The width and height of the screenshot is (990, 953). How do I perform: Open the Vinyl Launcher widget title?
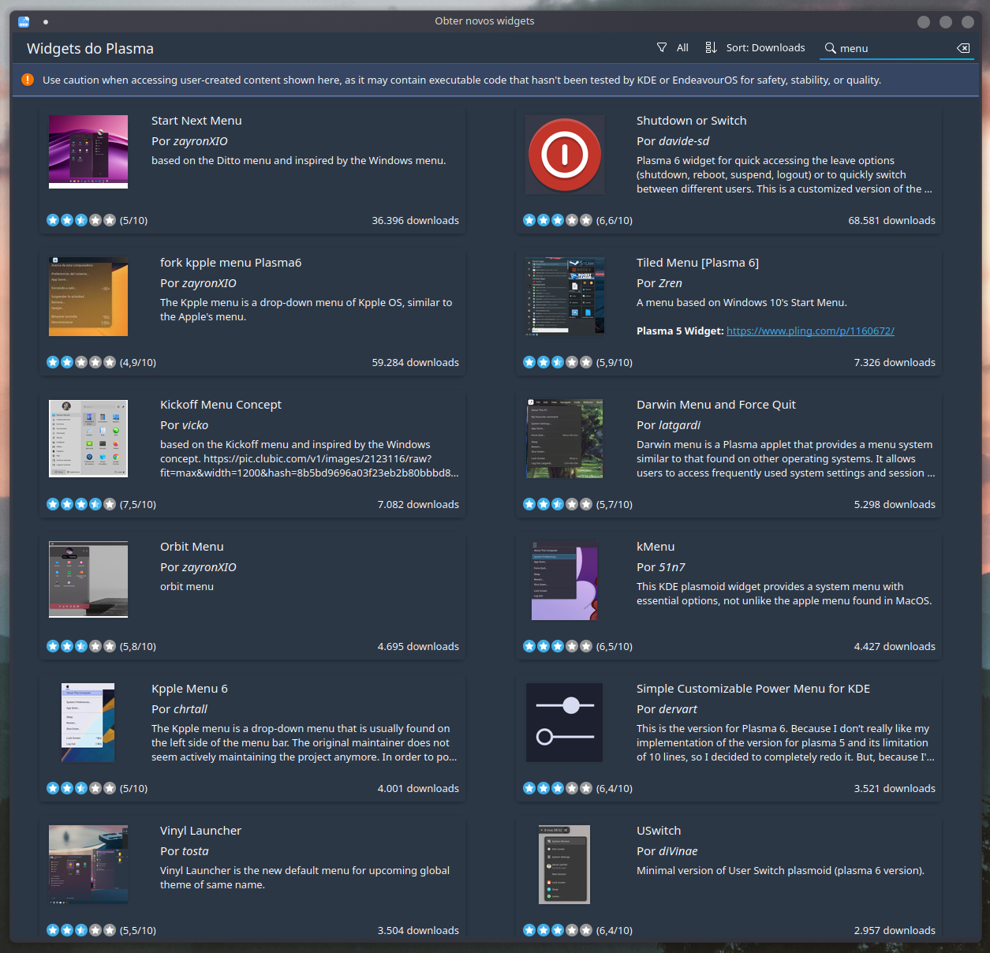click(x=200, y=831)
